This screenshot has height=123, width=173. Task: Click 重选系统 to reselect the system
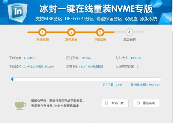(146, 103)
